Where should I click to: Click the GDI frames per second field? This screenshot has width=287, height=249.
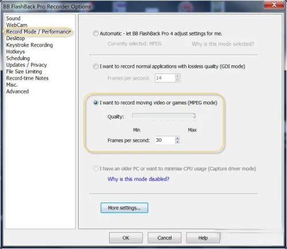tap(165, 78)
